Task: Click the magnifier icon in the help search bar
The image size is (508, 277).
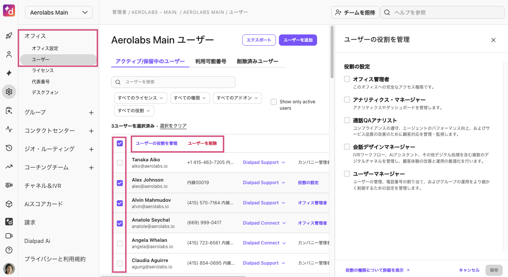Action: 387,12
